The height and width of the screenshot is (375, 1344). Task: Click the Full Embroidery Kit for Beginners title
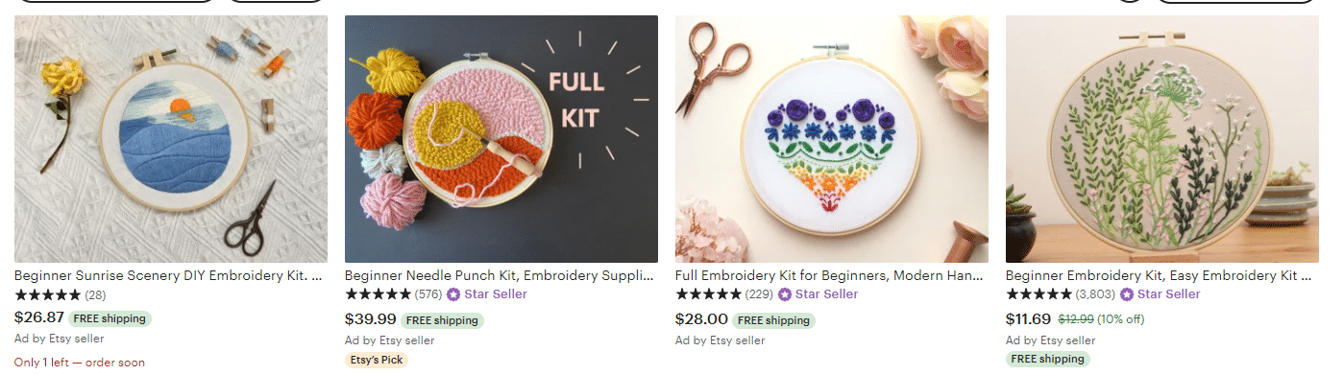click(830, 275)
